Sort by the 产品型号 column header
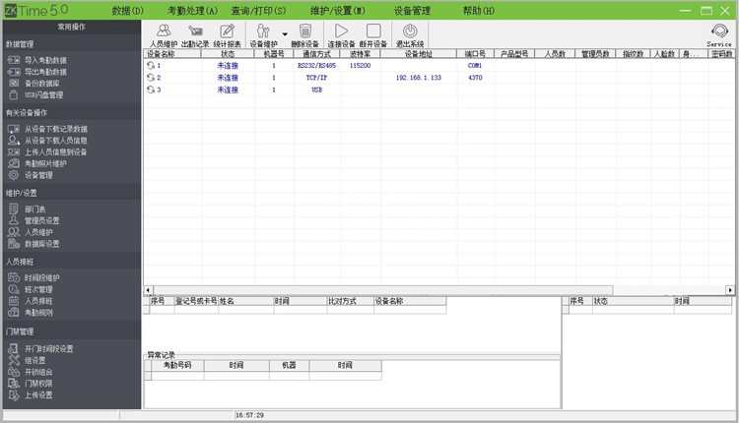This screenshot has height=423, width=739. point(514,54)
